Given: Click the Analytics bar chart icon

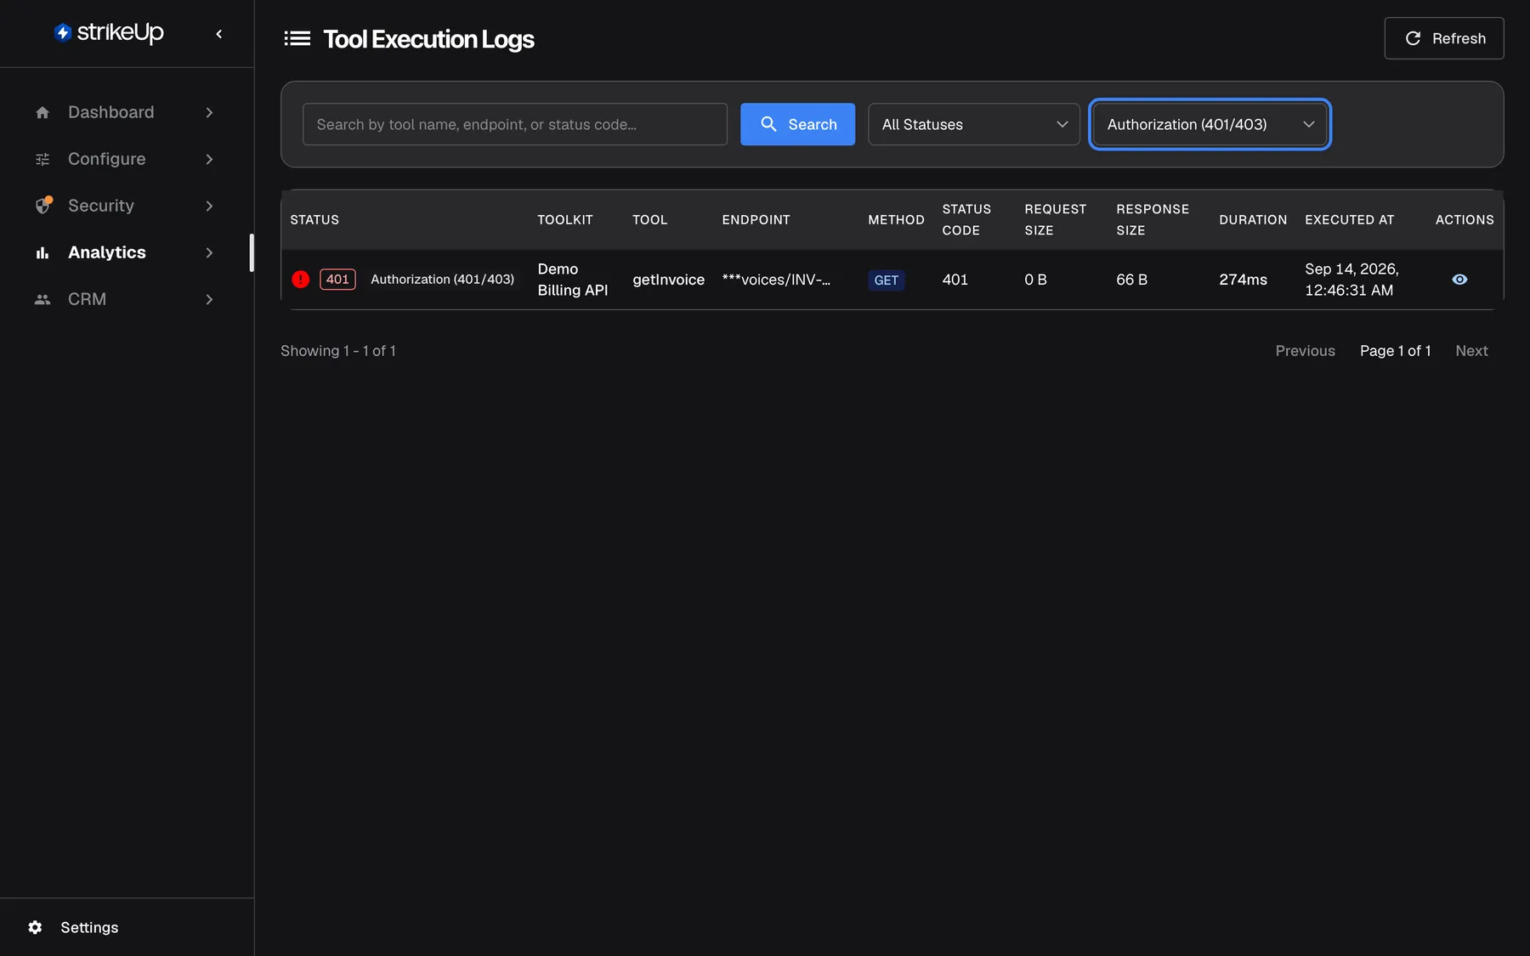Looking at the screenshot, I should tap(42, 252).
